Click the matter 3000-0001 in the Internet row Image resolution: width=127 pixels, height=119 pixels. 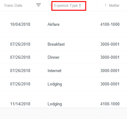click(x=110, y=71)
